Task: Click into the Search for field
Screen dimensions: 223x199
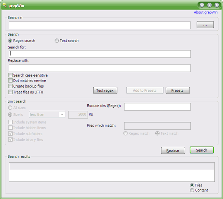Action: click(x=100, y=54)
